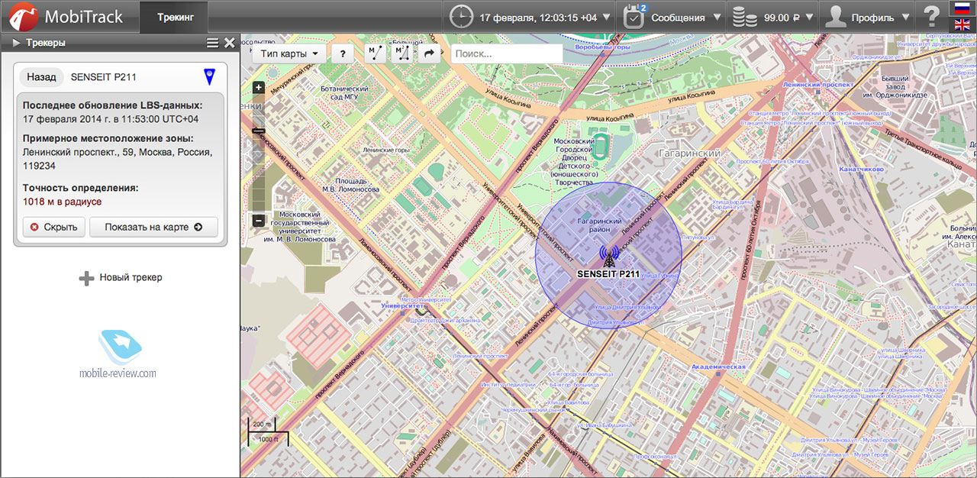Select the distance measurement tool

tap(375, 53)
